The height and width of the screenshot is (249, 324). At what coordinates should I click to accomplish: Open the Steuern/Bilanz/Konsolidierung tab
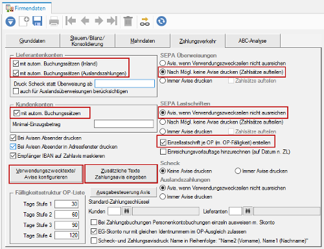tap(87, 41)
